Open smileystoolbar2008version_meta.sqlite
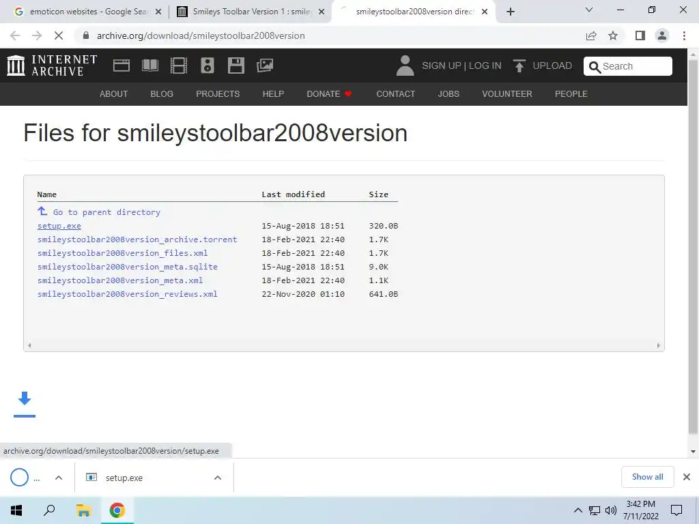The width and height of the screenshot is (699, 524). [128, 267]
